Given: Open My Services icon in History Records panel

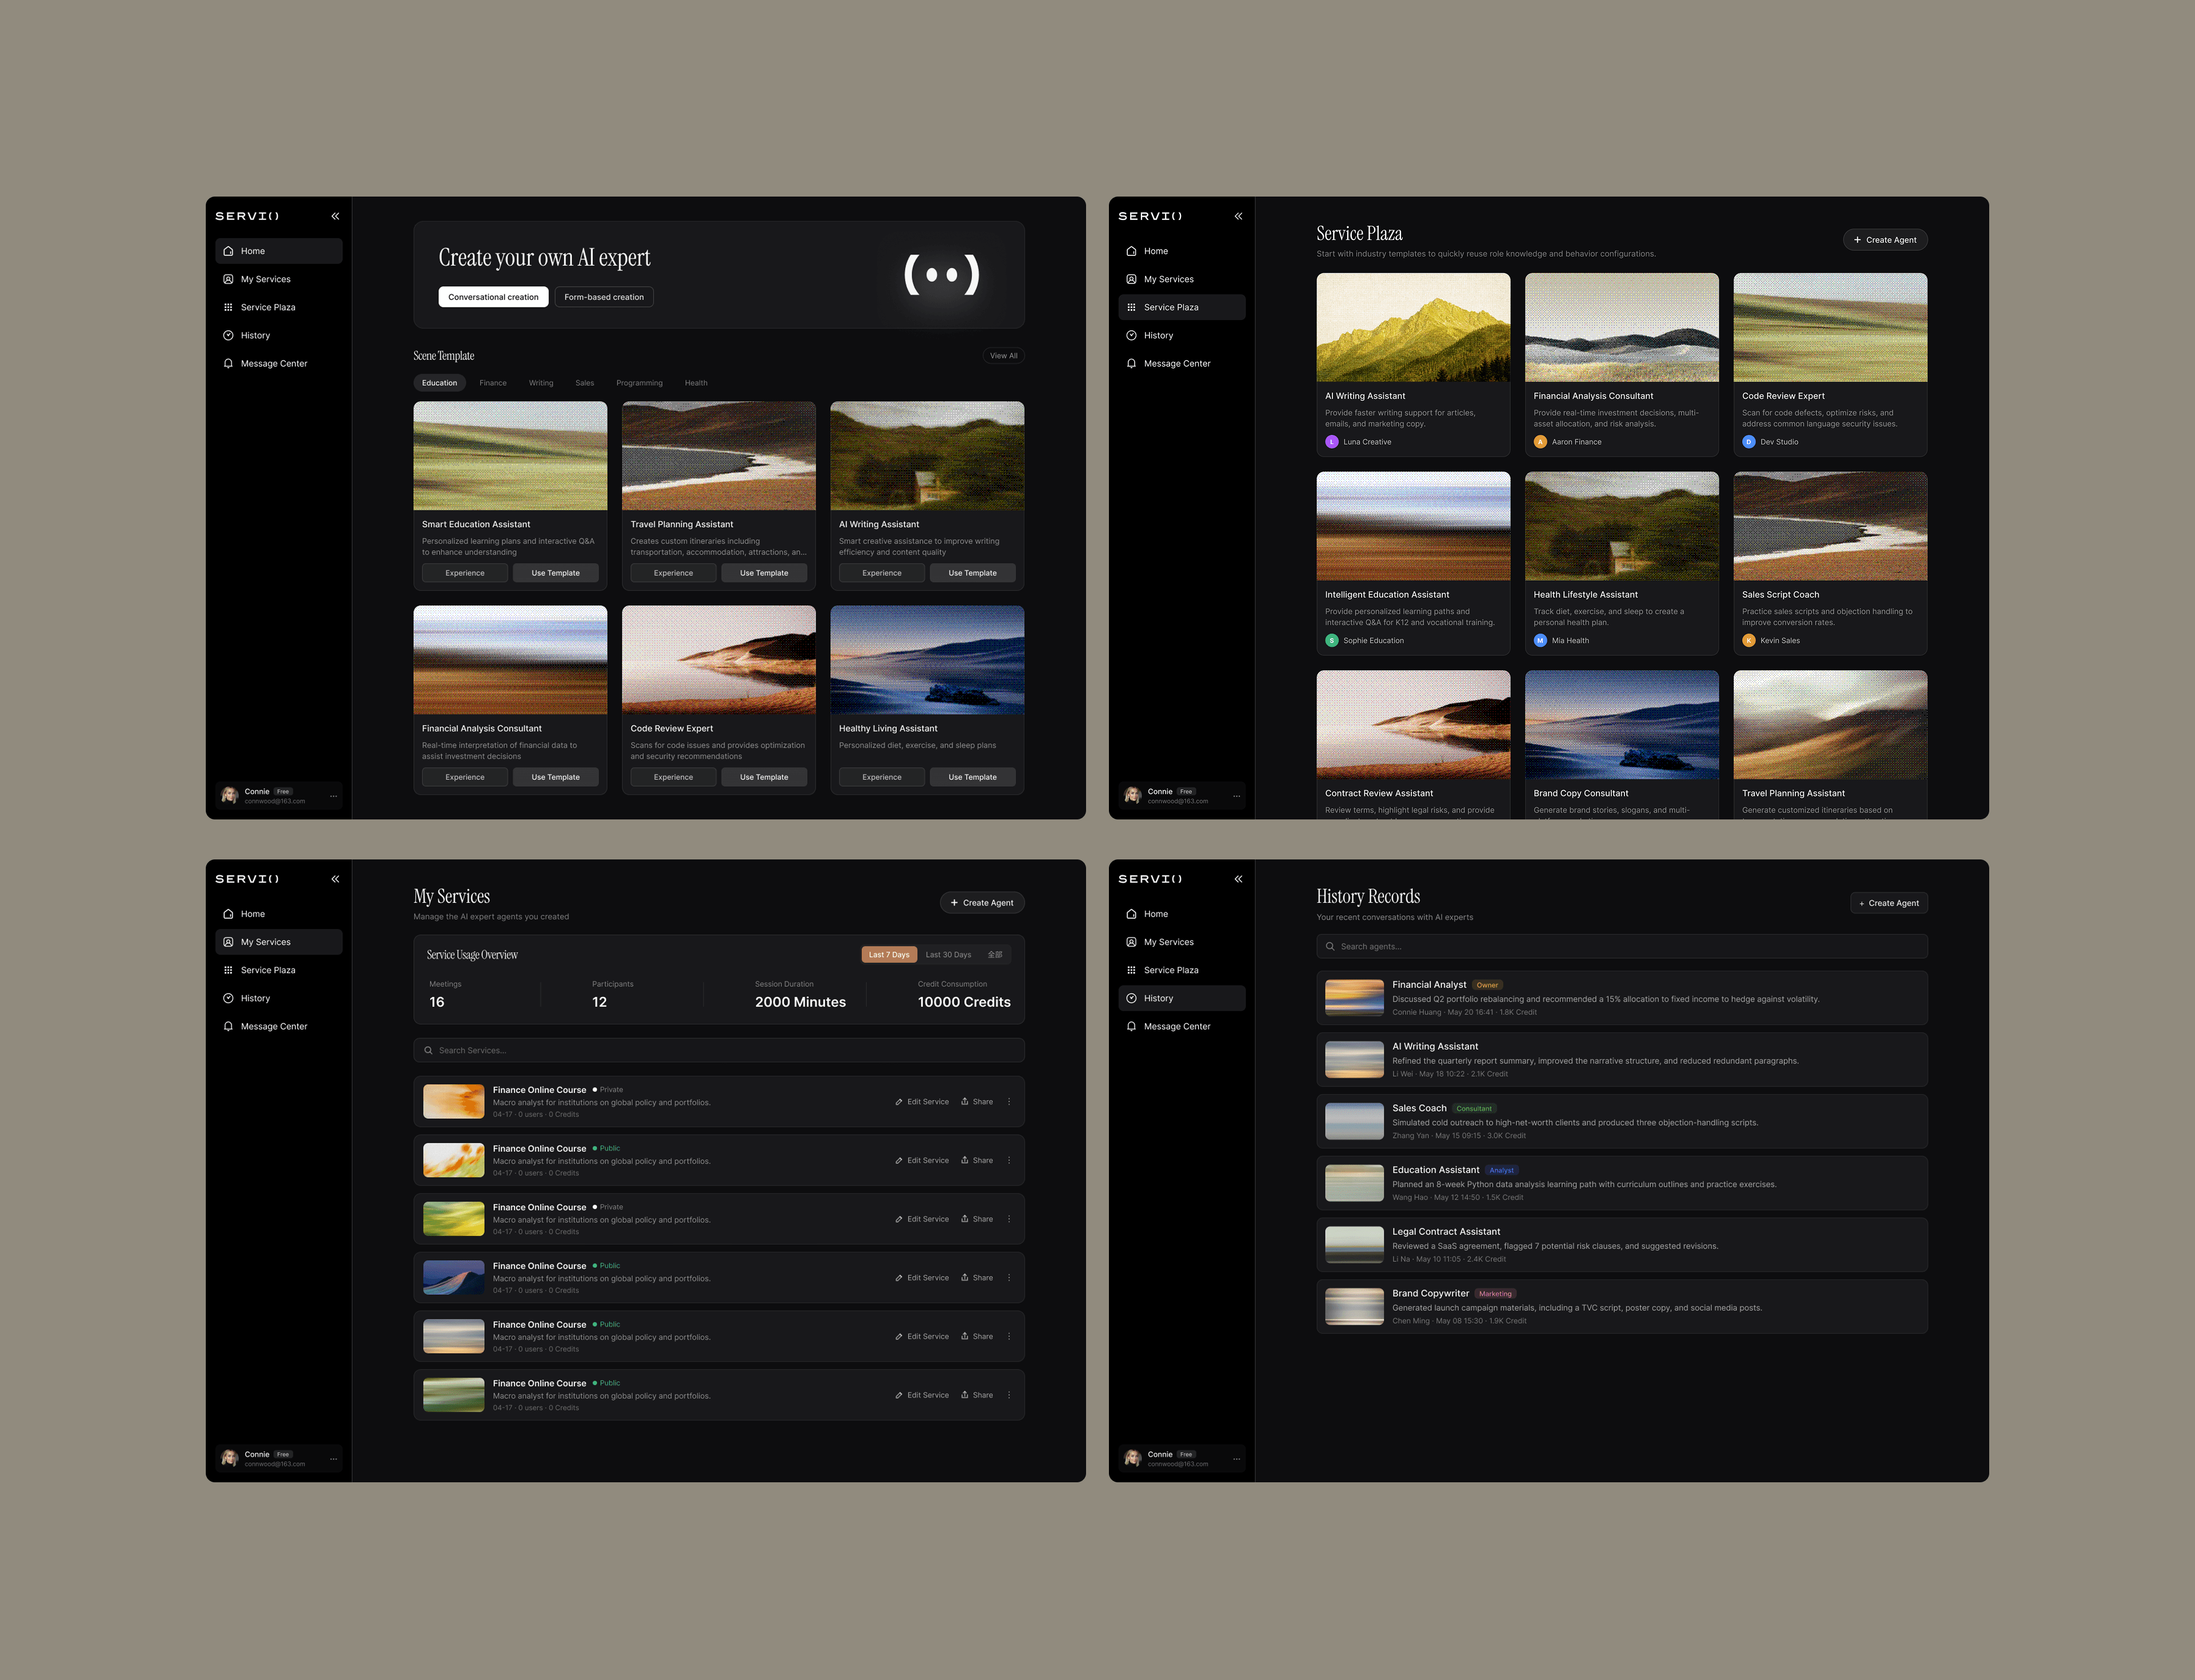Looking at the screenshot, I should point(1132,942).
